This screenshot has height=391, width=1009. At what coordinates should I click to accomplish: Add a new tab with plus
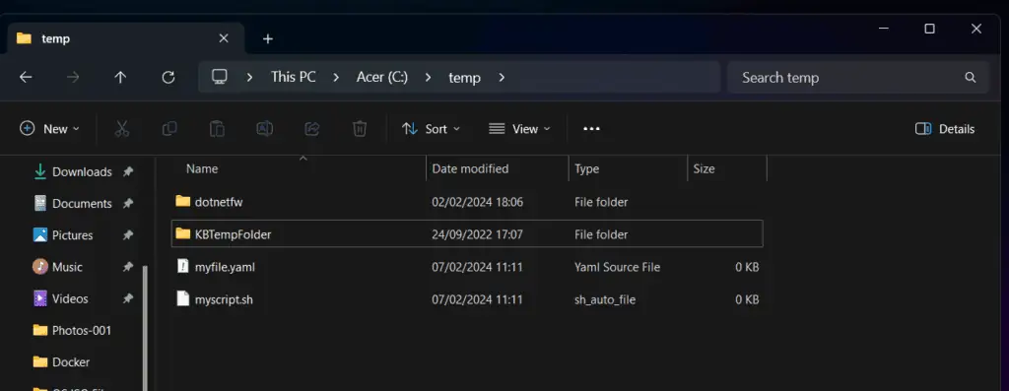(268, 38)
